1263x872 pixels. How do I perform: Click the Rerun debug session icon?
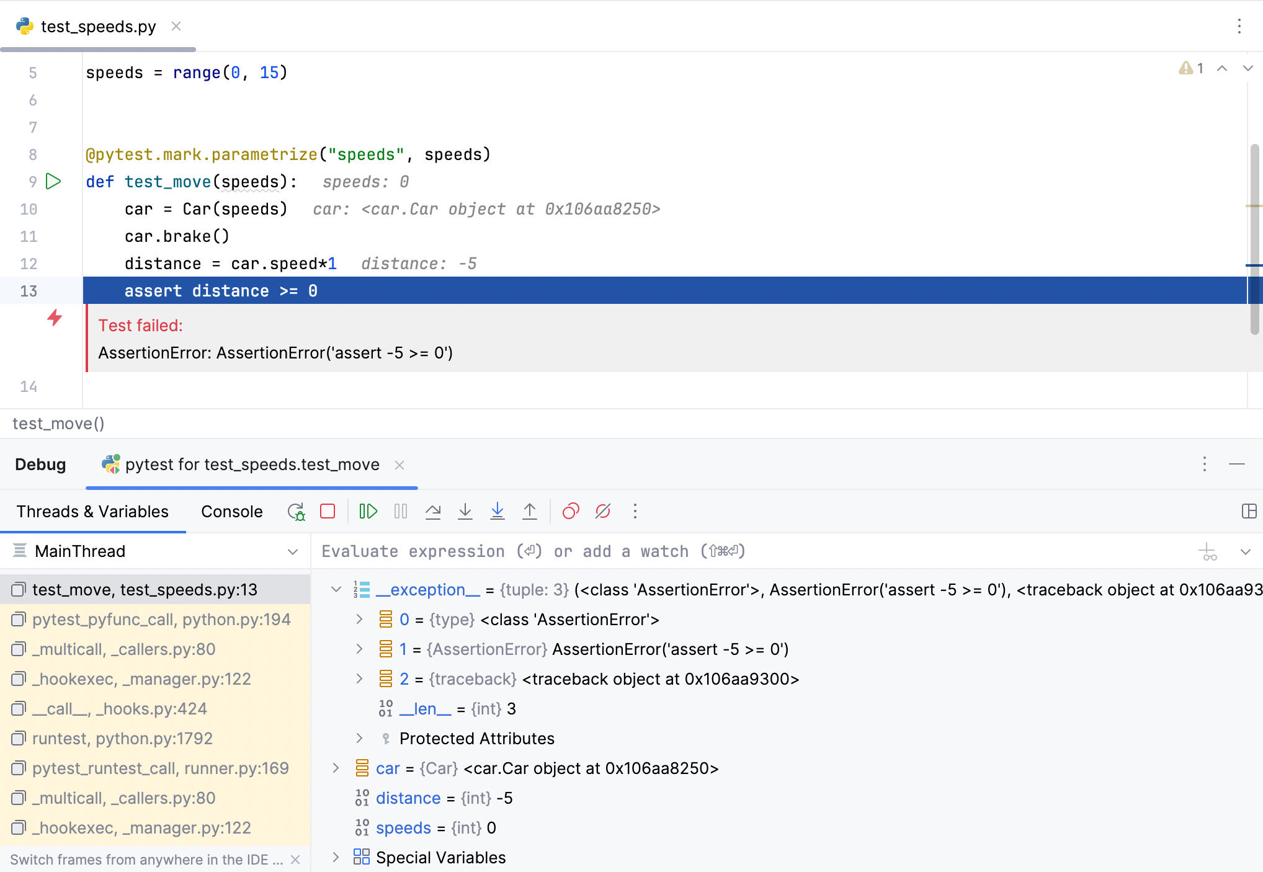pyautogui.click(x=297, y=511)
